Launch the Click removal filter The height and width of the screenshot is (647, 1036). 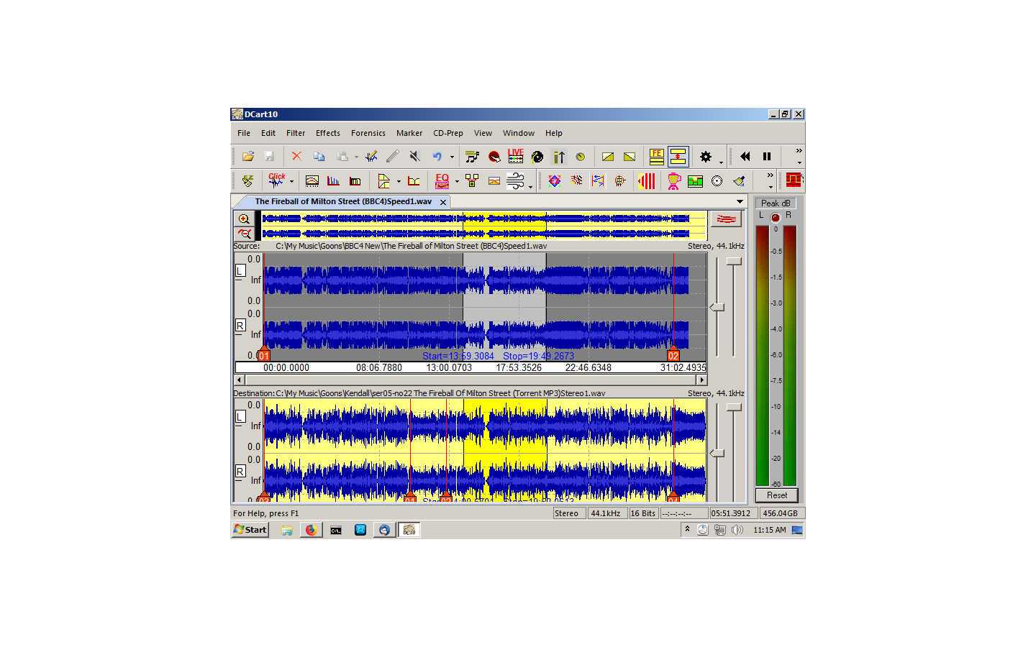(277, 180)
